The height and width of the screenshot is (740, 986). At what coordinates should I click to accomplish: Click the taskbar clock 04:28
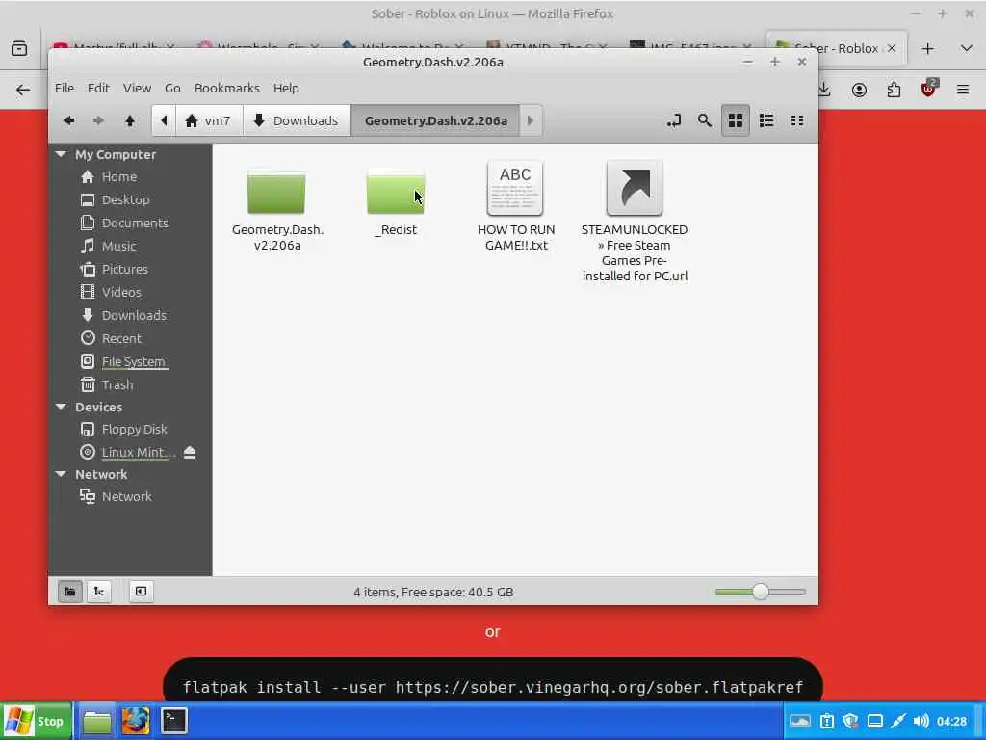(951, 721)
